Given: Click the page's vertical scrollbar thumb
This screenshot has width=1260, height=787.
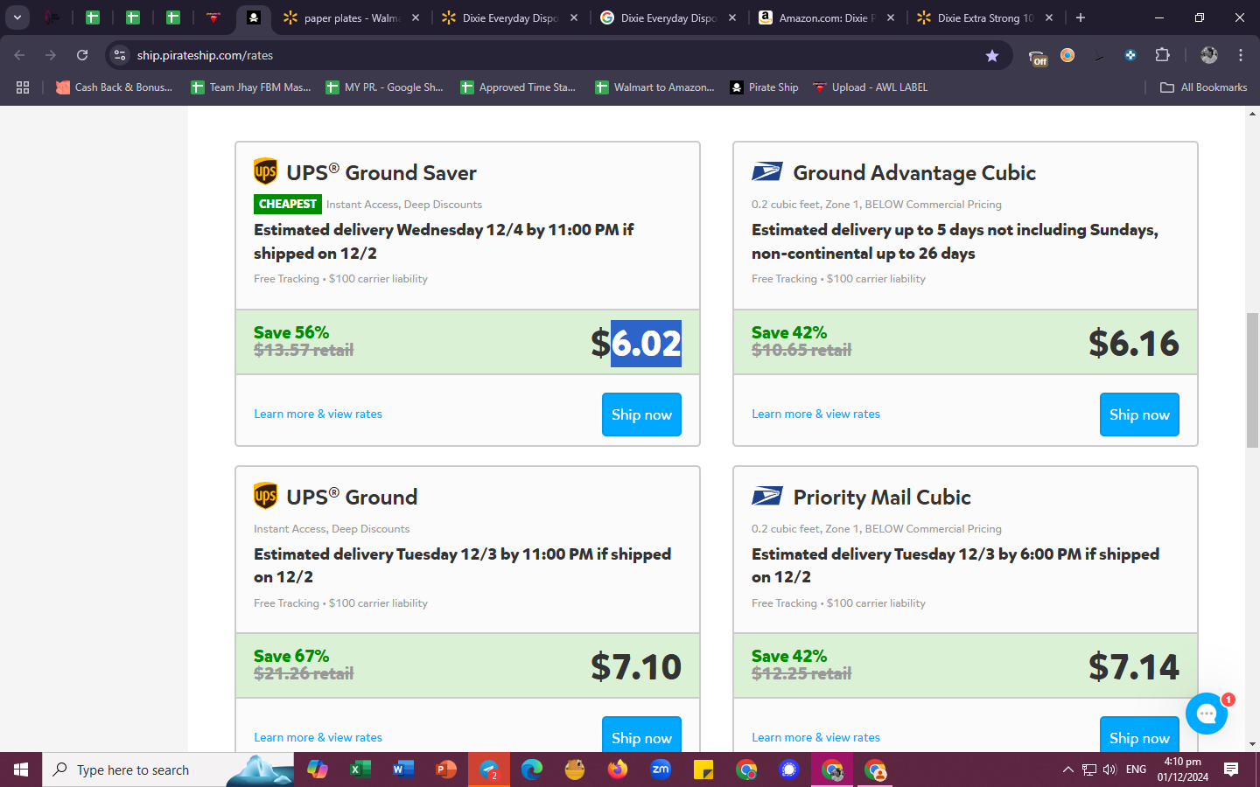Looking at the screenshot, I should [1252, 380].
